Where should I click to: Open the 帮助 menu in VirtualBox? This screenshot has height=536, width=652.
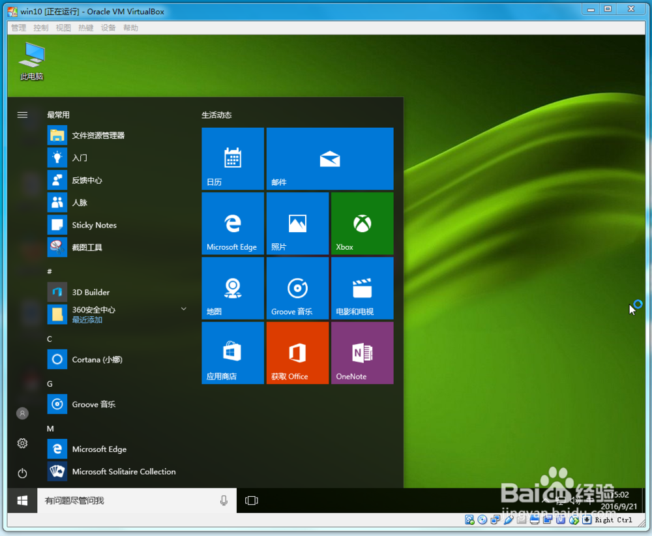[130, 28]
